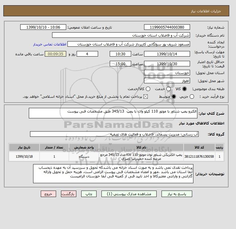The width and height of the screenshot is (236, 229).
Task: Select the کالا radio button
Action: [185, 89]
